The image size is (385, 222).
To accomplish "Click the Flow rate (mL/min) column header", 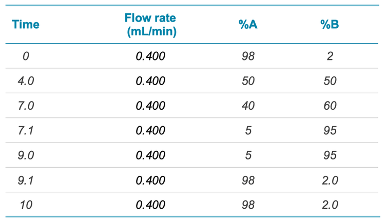I will pos(150,25).
